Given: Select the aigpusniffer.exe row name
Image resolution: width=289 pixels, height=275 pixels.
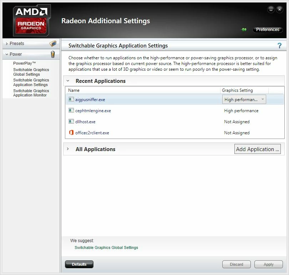Looking at the screenshot, I should coord(90,100).
